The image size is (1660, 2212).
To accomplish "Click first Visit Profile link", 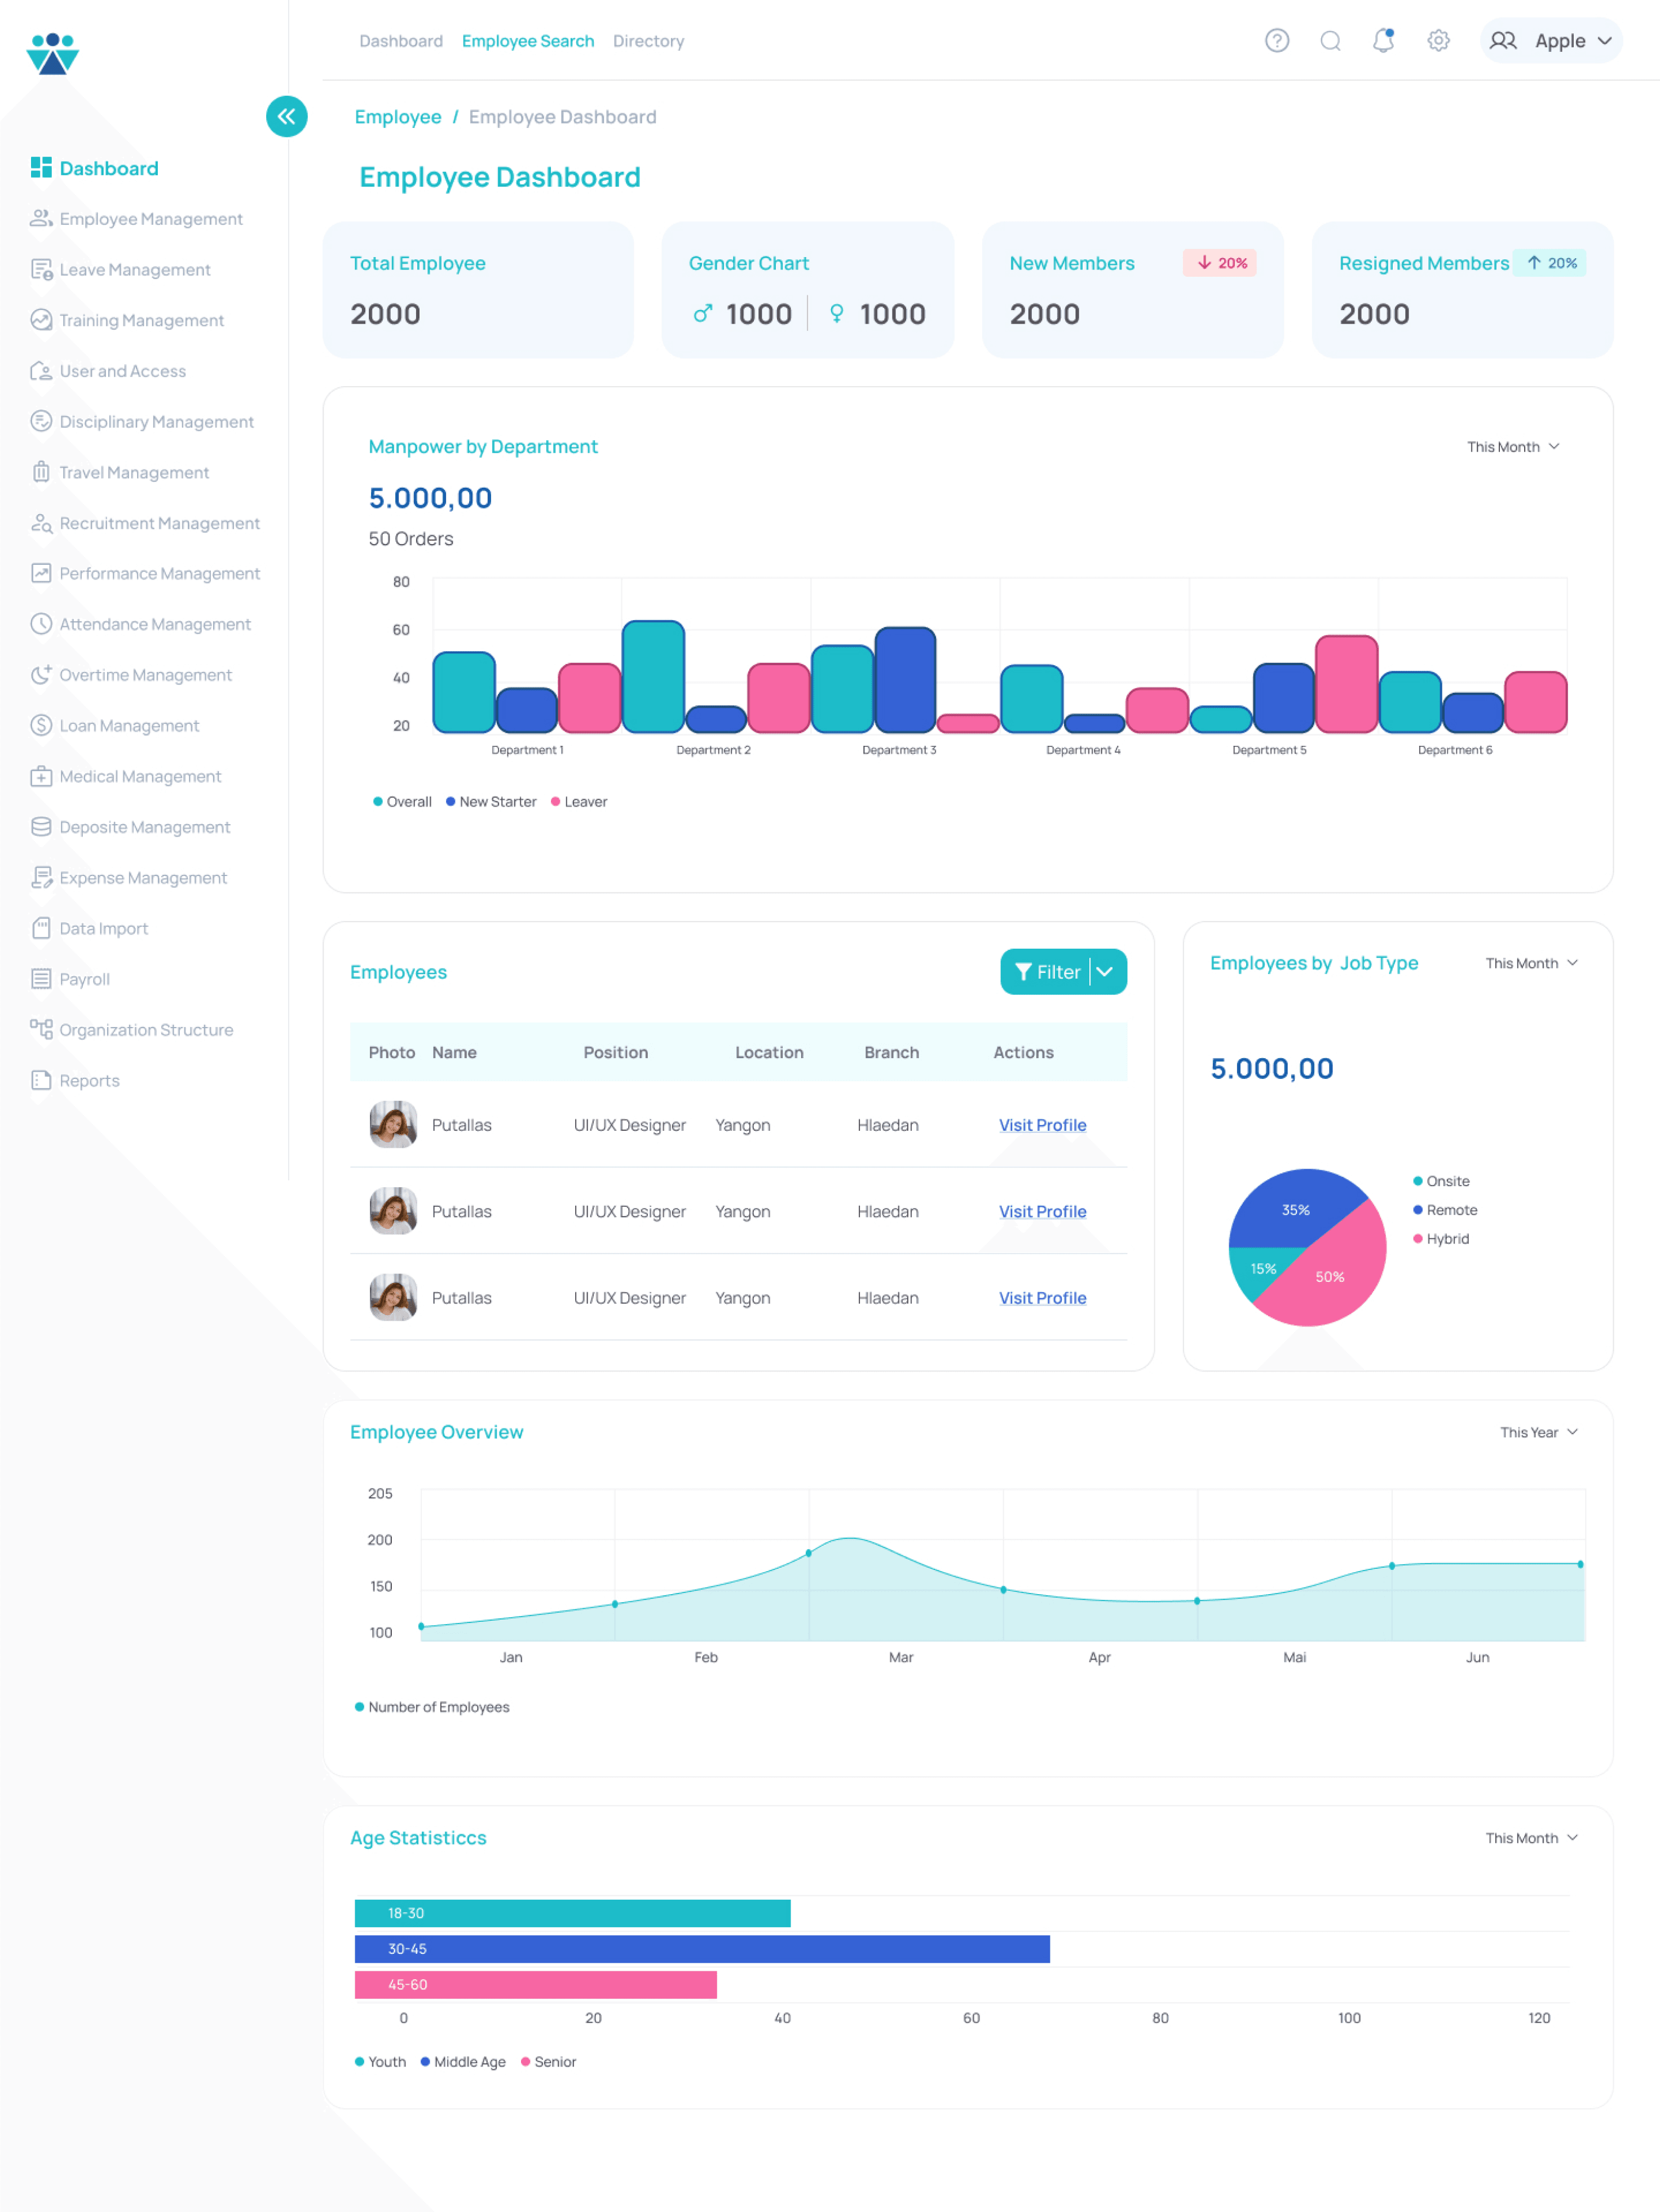I will point(1042,1125).
